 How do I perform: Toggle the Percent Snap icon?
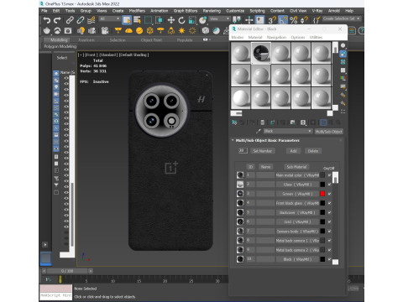[x=294, y=20]
